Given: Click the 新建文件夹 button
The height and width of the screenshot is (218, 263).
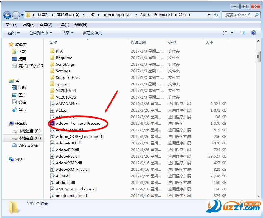Looking at the screenshot, I should [92, 33].
